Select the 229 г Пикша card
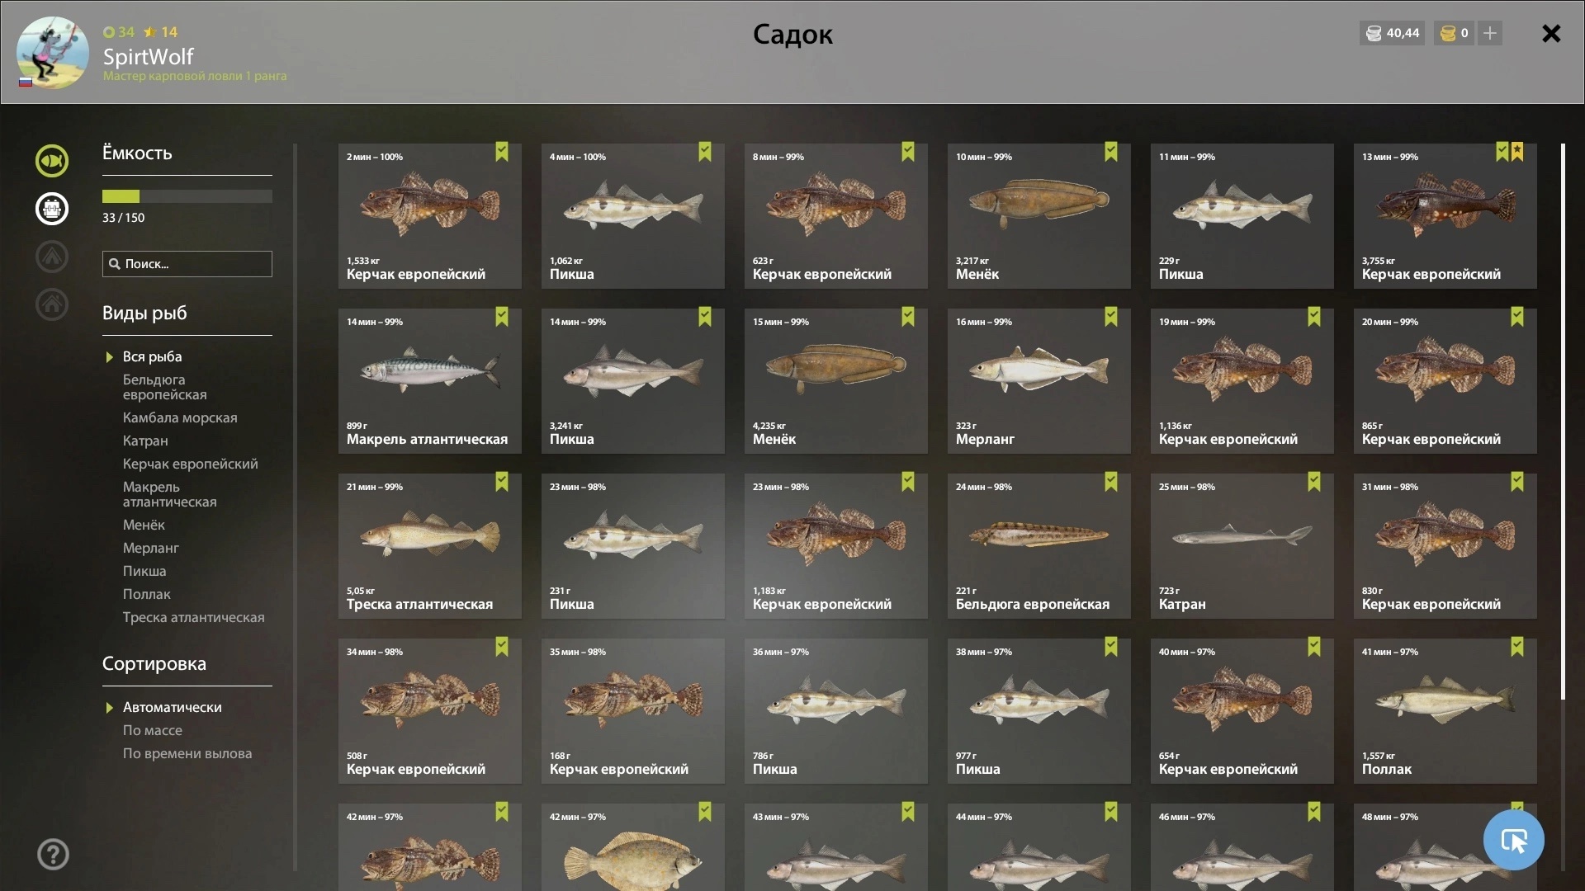 [1242, 216]
